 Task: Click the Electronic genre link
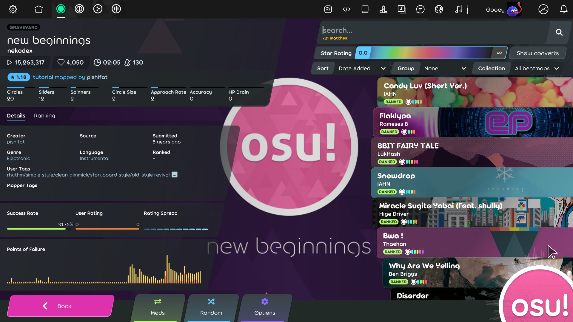[19, 158]
